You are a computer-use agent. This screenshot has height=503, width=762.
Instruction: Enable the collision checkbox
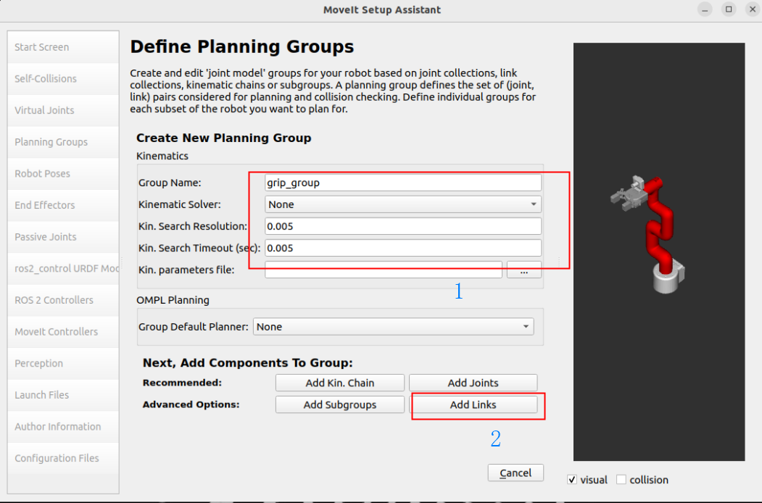(x=621, y=480)
